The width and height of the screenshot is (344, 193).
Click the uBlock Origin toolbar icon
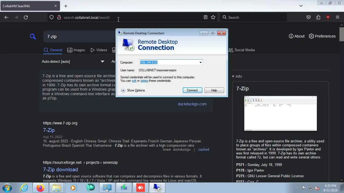point(328,17)
